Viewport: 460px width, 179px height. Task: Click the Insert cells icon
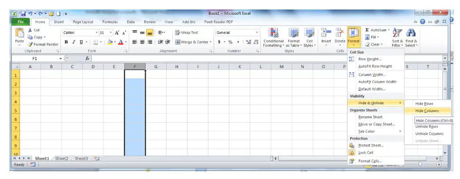(x=326, y=33)
